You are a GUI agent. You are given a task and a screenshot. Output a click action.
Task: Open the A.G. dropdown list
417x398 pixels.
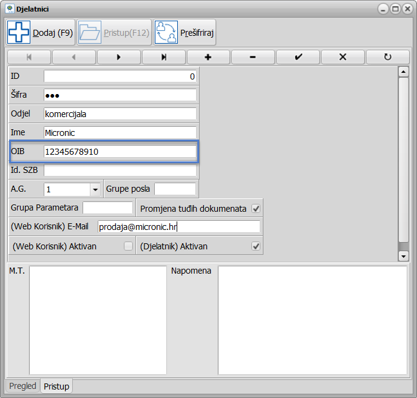(95, 189)
